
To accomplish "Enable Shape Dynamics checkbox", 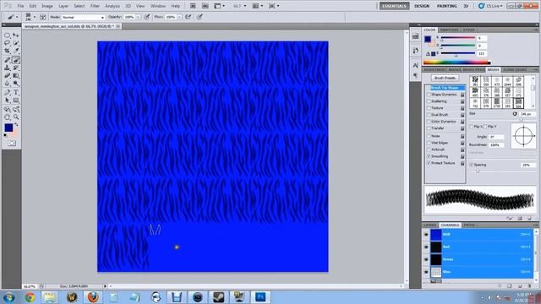I will point(429,95).
